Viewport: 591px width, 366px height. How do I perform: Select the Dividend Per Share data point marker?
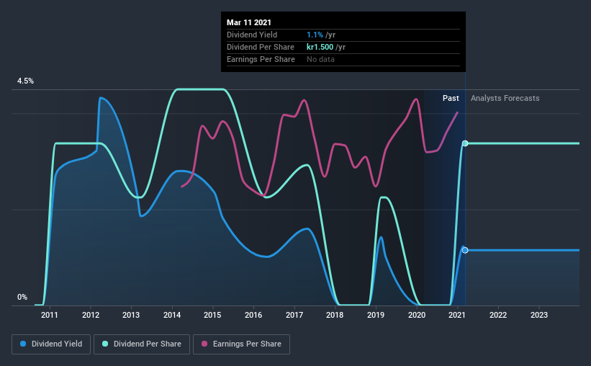(x=465, y=143)
